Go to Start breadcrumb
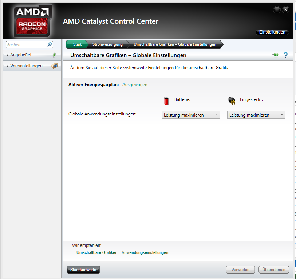The width and height of the screenshot is (296, 279). click(77, 44)
